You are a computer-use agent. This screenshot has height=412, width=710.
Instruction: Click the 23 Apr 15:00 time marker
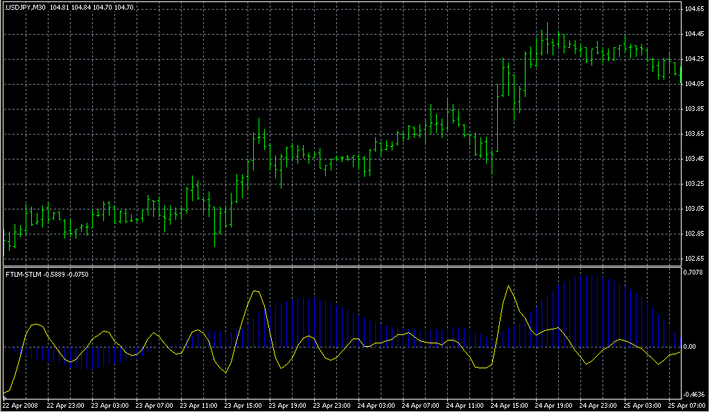pyautogui.click(x=243, y=405)
